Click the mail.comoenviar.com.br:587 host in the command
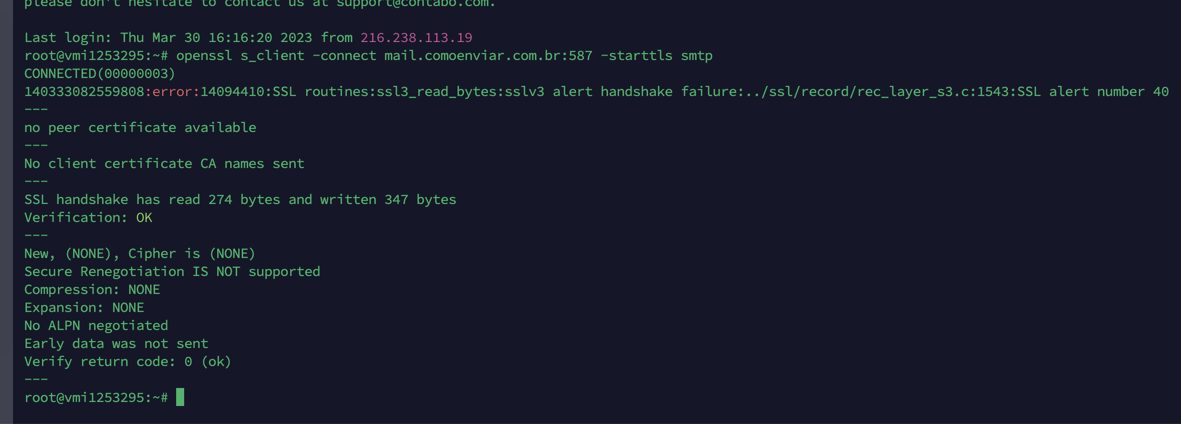The image size is (1181, 424). tap(488, 55)
